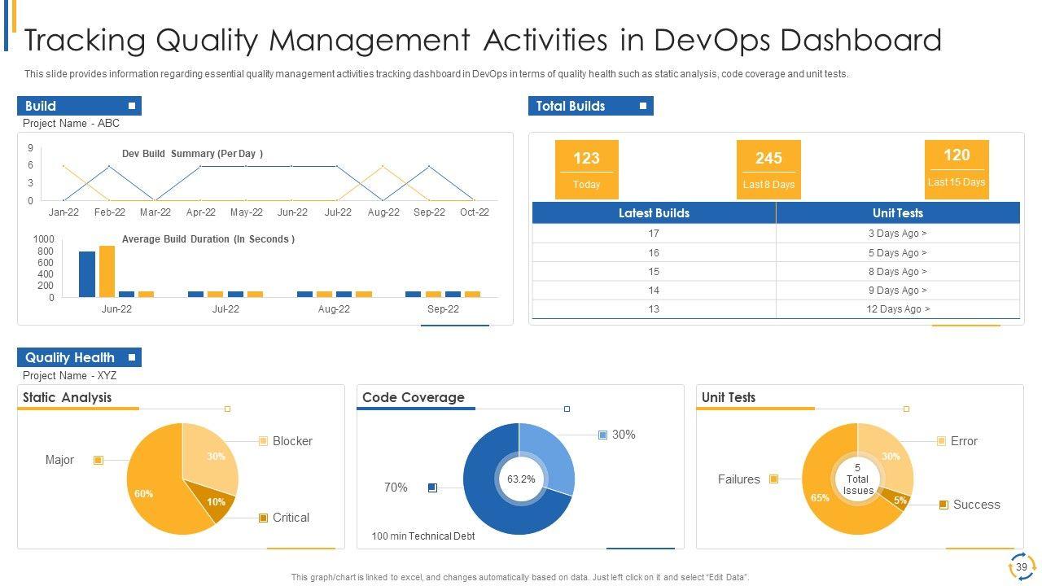Click the slide number 39 badge icon
The width and height of the screenshot is (1042, 586).
(1021, 566)
